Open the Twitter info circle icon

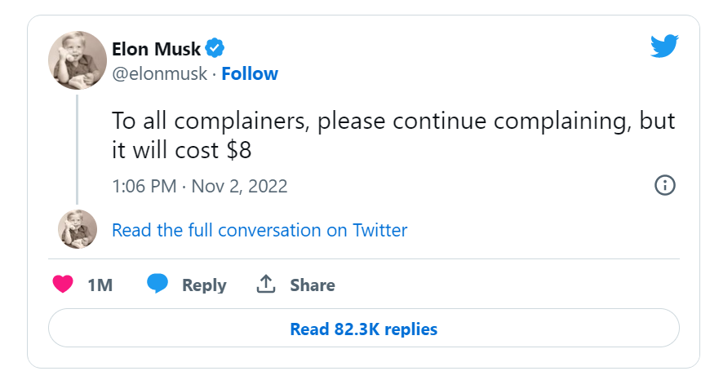[665, 185]
